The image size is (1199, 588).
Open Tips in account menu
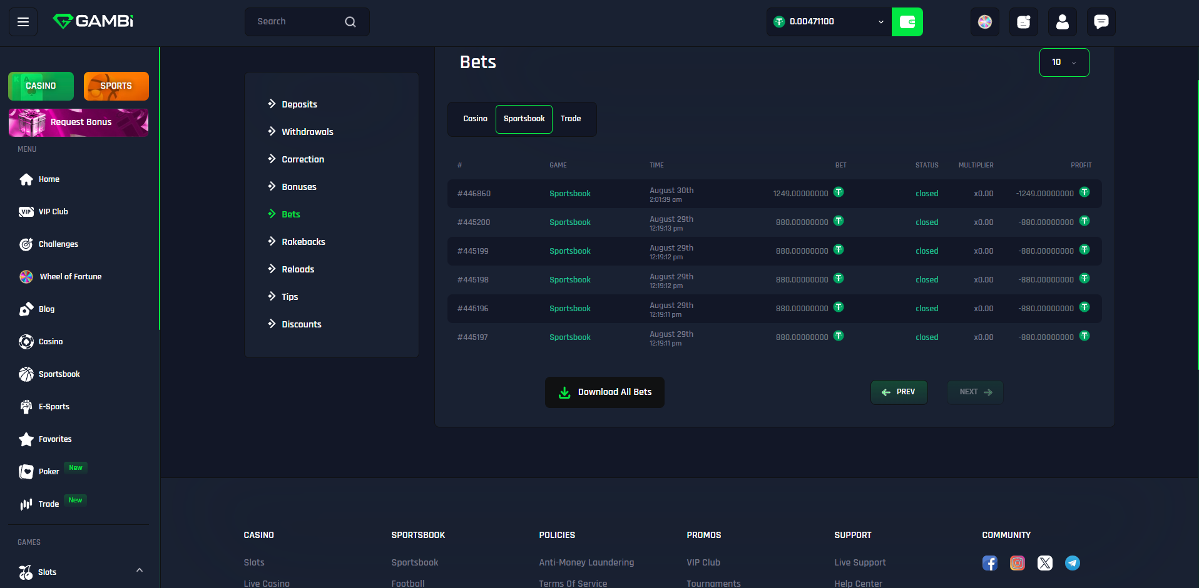click(290, 297)
